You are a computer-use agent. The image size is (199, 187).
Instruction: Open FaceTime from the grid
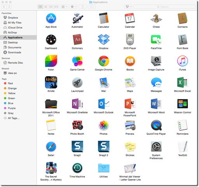click(x=156, y=39)
